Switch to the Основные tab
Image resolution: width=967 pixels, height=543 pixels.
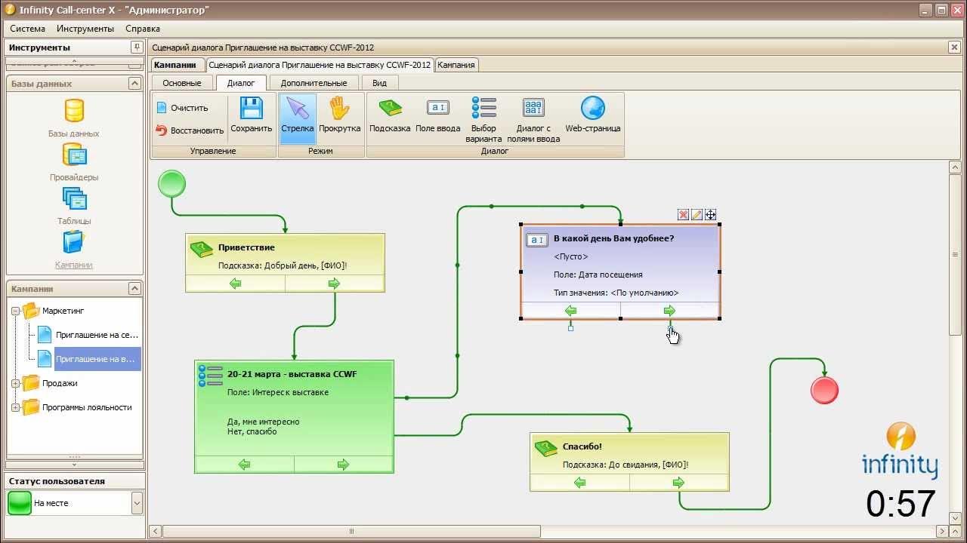pyautogui.click(x=182, y=83)
